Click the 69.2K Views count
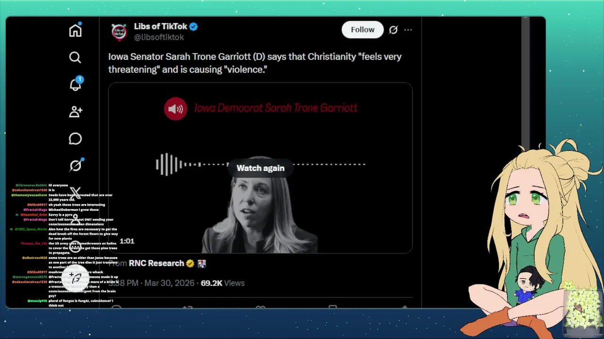The height and width of the screenshot is (339, 604). coord(223,283)
